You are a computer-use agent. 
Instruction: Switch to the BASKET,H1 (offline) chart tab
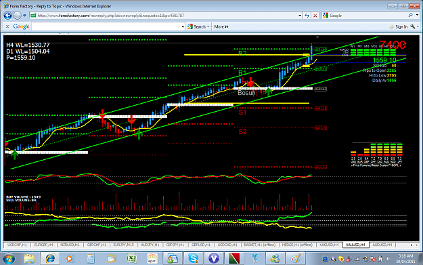coord(259,245)
